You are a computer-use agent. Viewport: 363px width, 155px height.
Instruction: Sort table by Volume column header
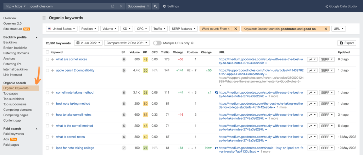[x=134, y=52]
